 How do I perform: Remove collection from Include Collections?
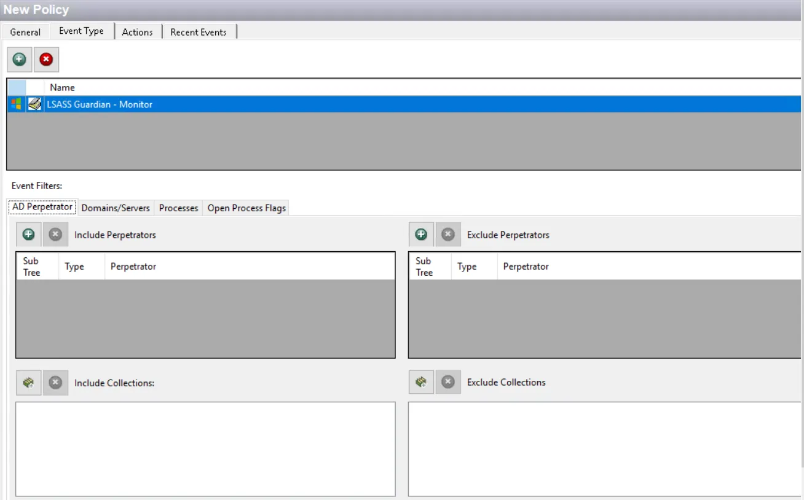point(55,383)
